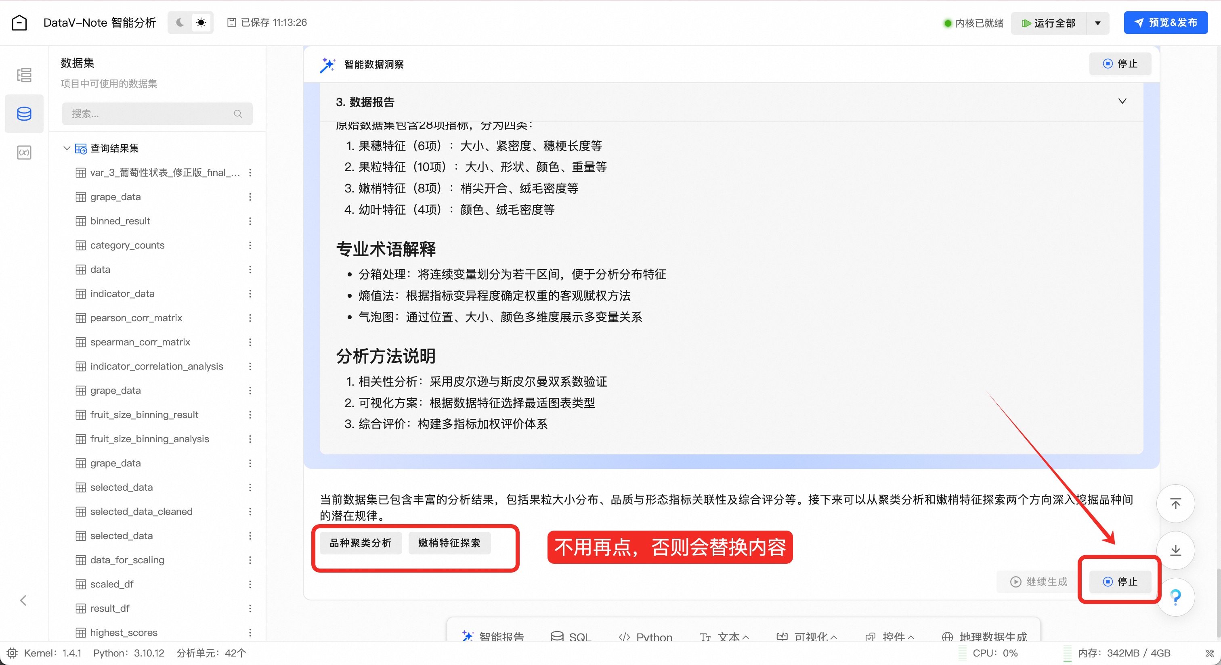Focus the dataset search field
The width and height of the screenshot is (1221, 665).
pos(152,114)
